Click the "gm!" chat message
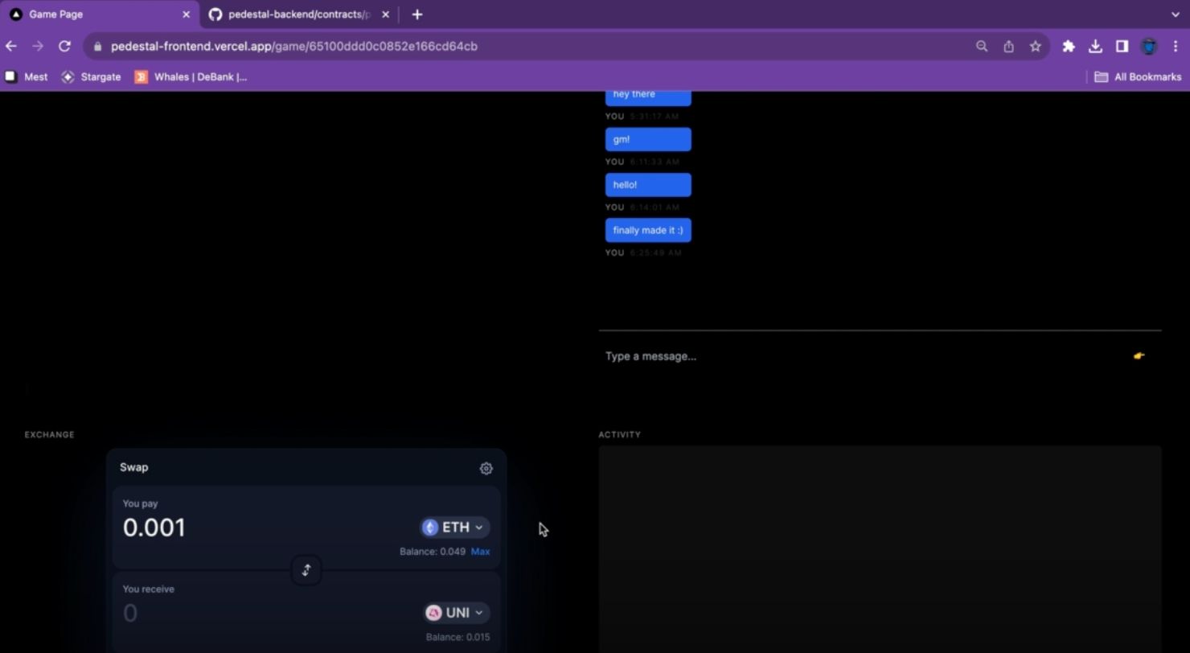 click(x=648, y=139)
